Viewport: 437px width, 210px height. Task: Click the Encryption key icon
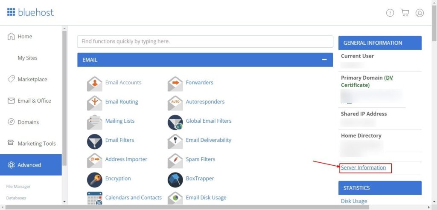point(94,179)
